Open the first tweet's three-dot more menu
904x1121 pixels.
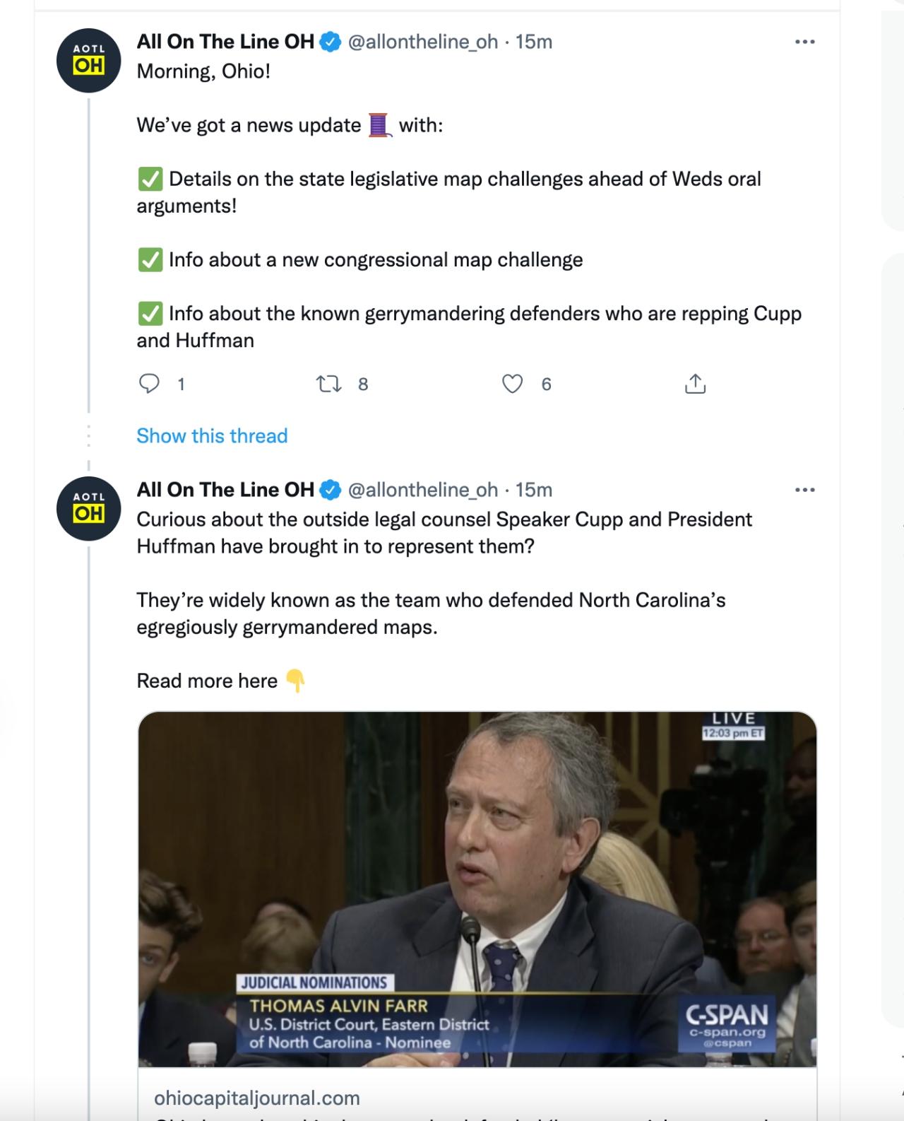coord(804,42)
